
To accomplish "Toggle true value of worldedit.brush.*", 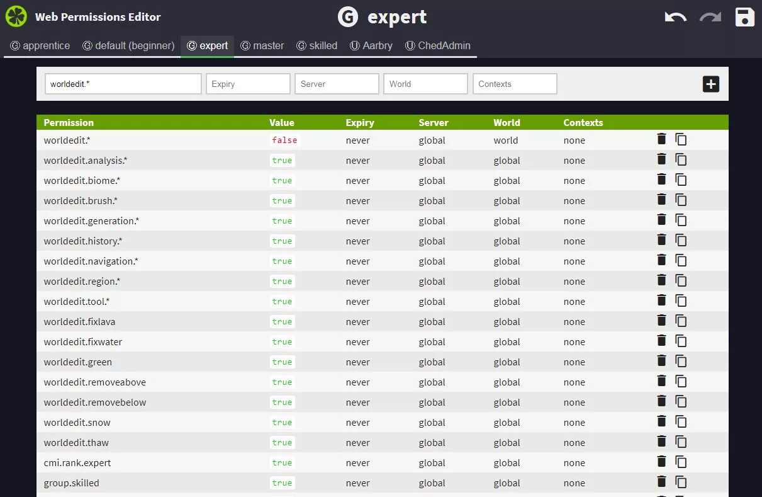I will click(282, 201).
